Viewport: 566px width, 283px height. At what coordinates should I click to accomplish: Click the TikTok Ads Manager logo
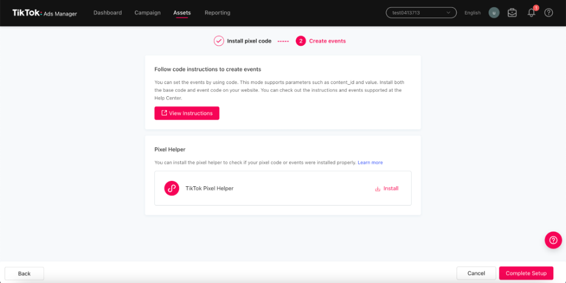pos(45,13)
